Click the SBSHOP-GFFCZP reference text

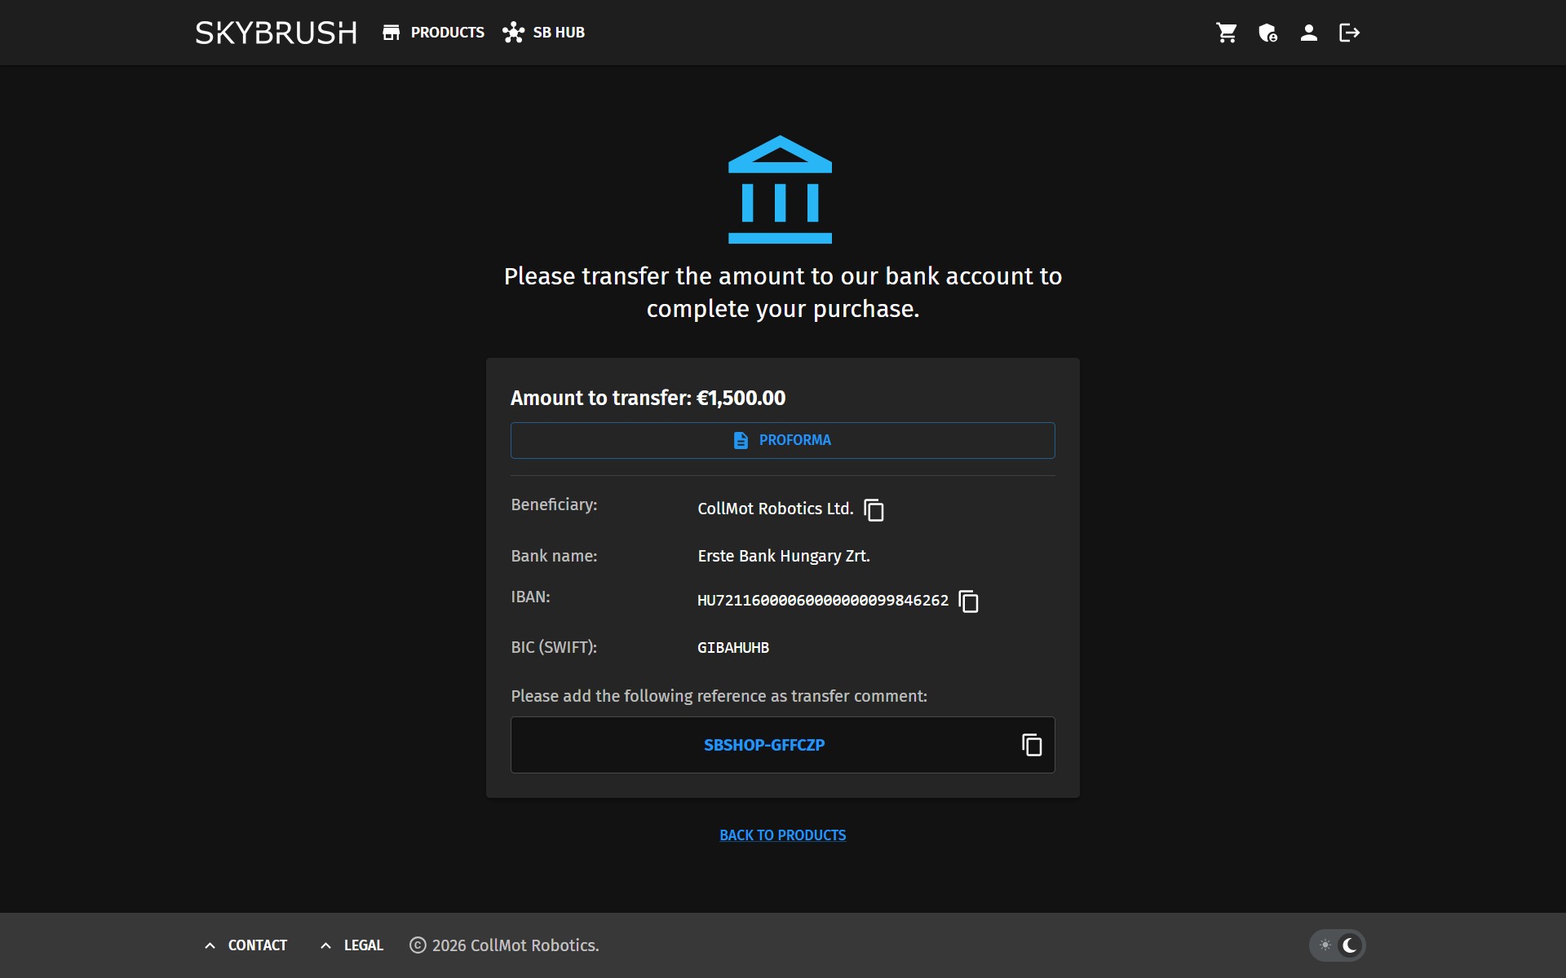tap(764, 745)
